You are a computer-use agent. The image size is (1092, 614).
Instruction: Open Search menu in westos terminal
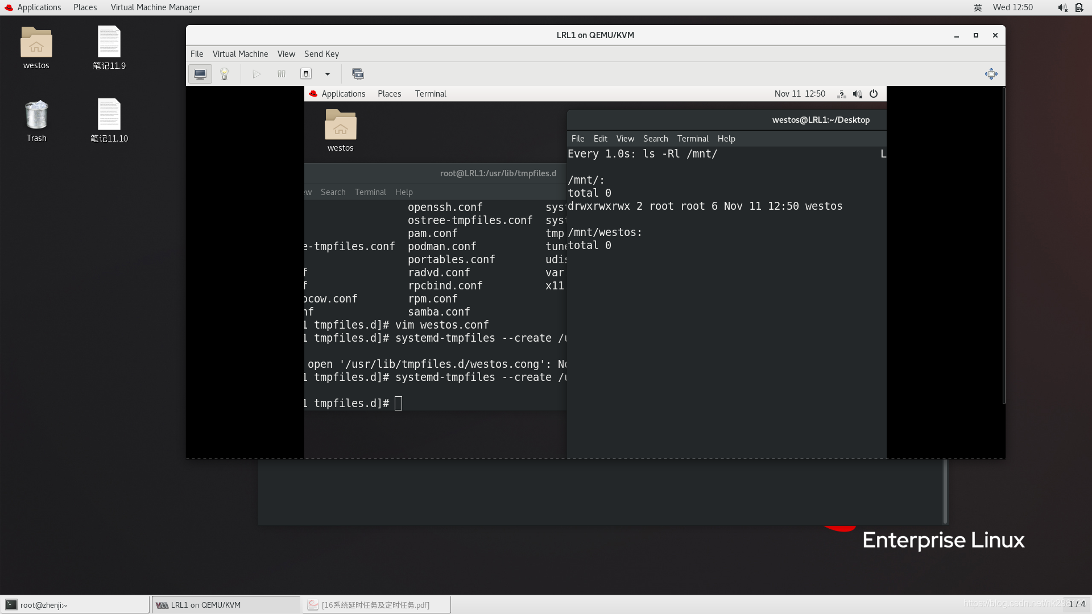pyautogui.click(x=655, y=139)
